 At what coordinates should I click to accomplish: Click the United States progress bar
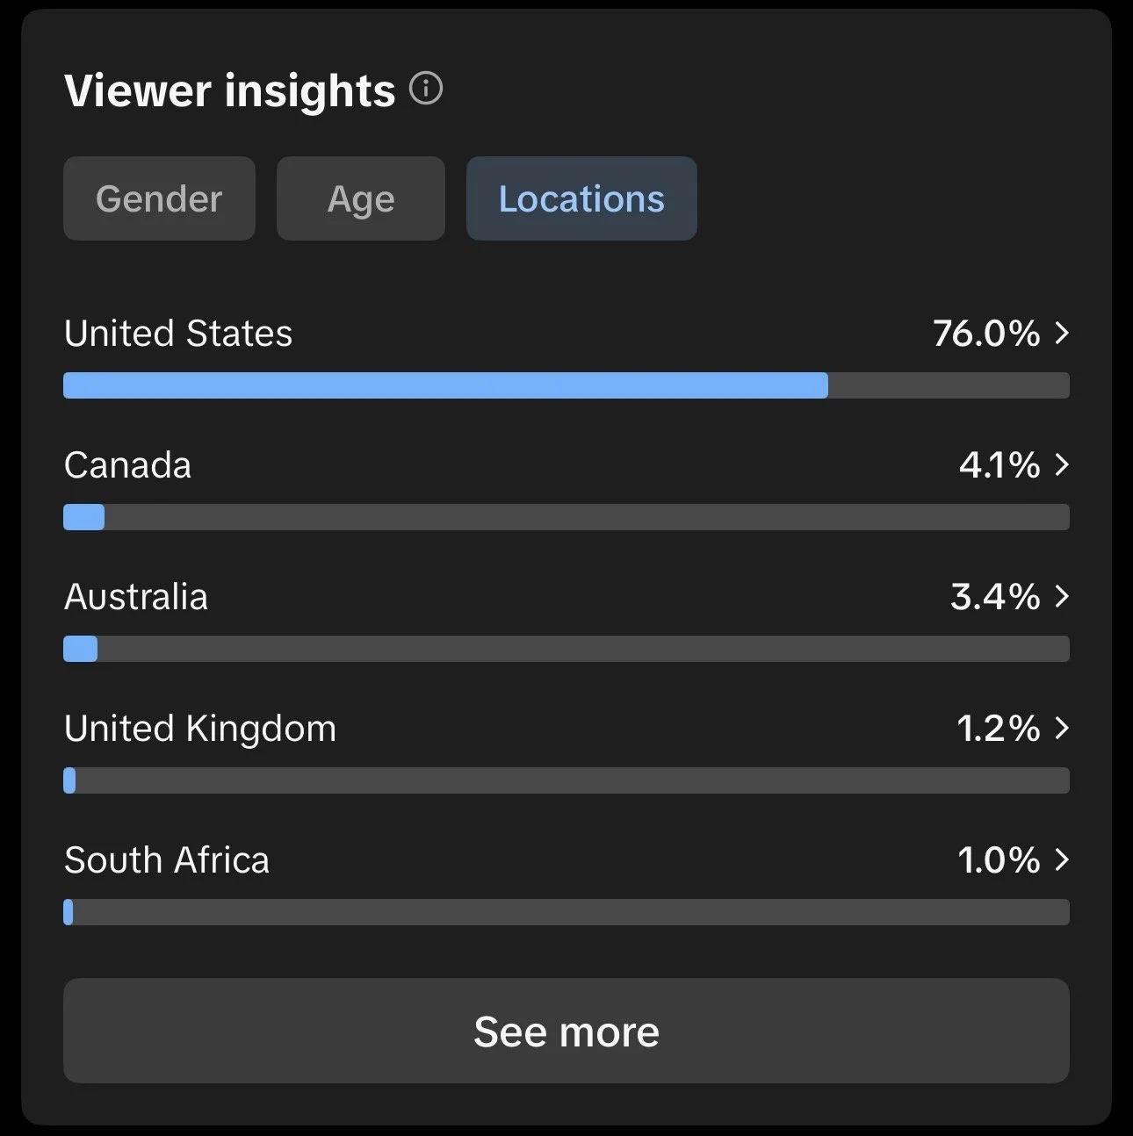566,385
